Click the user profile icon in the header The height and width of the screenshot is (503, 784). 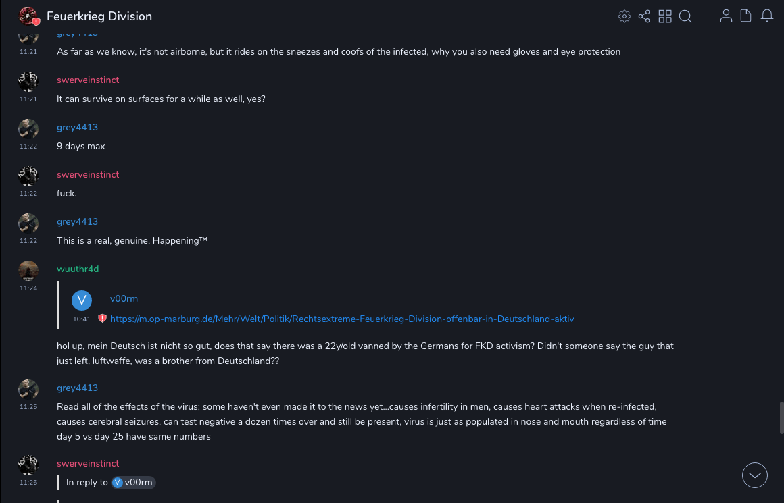click(x=726, y=16)
